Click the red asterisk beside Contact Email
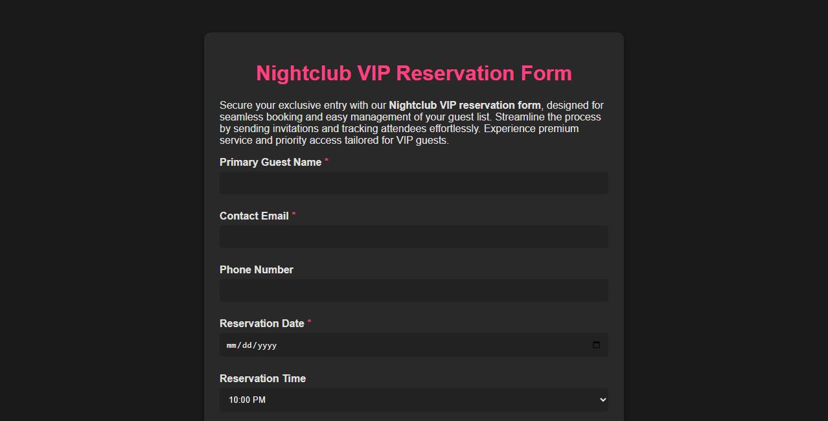The image size is (828, 421). [295, 215]
